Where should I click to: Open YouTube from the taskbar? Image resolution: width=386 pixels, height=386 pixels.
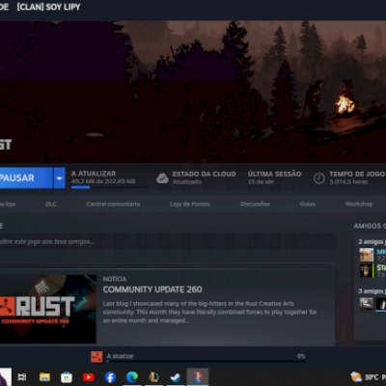pyautogui.click(x=88, y=377)
